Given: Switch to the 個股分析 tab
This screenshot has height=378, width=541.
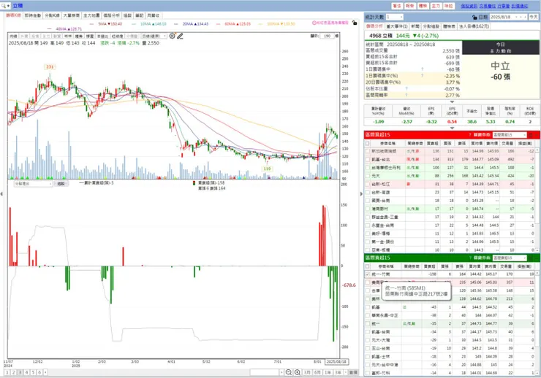Looking at the screenshot, I should point(112,15).
